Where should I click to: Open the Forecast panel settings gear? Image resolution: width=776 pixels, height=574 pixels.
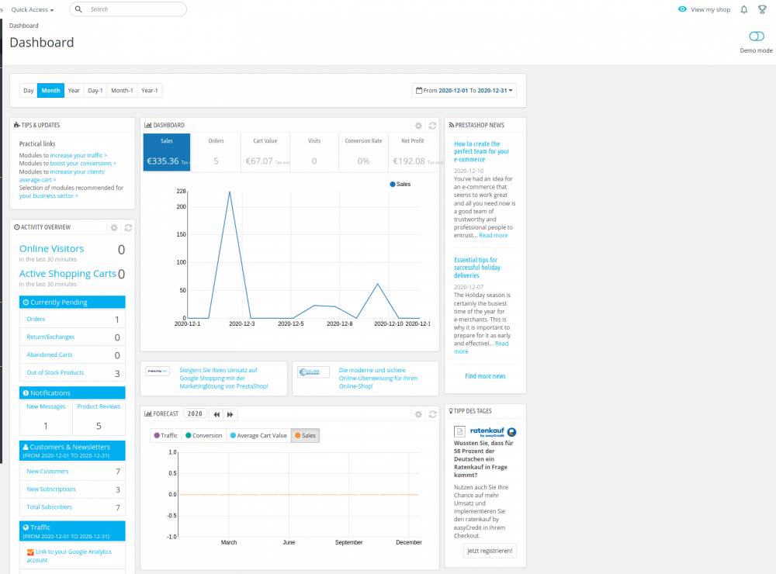[x=418, y=414]
